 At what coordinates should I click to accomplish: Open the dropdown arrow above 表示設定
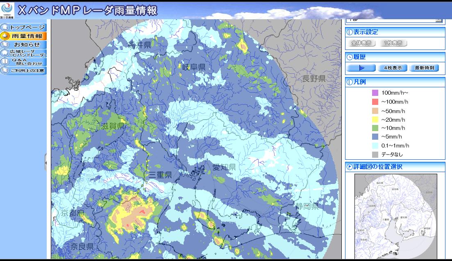click(439, 20)
